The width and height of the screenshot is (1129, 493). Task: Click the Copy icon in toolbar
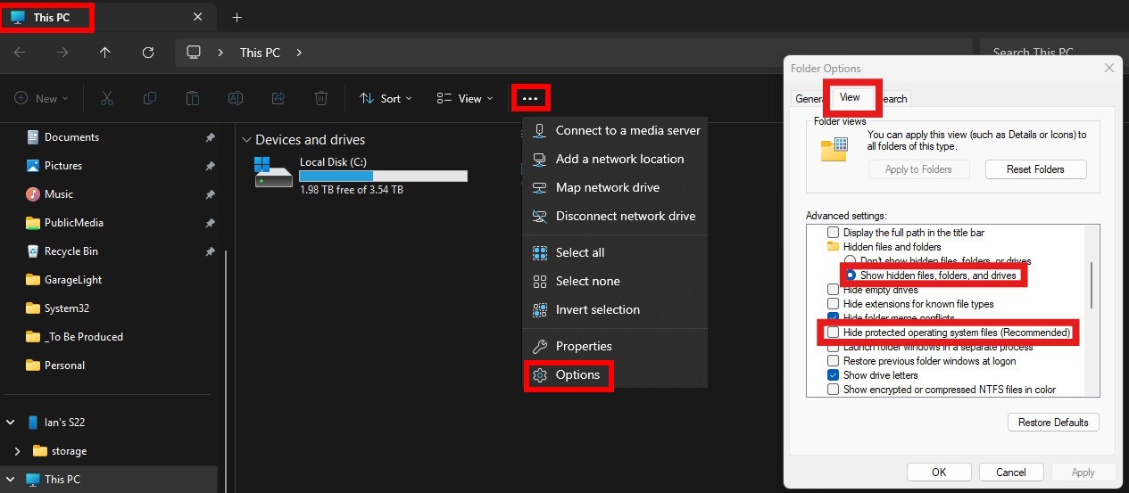coord(150,99)
